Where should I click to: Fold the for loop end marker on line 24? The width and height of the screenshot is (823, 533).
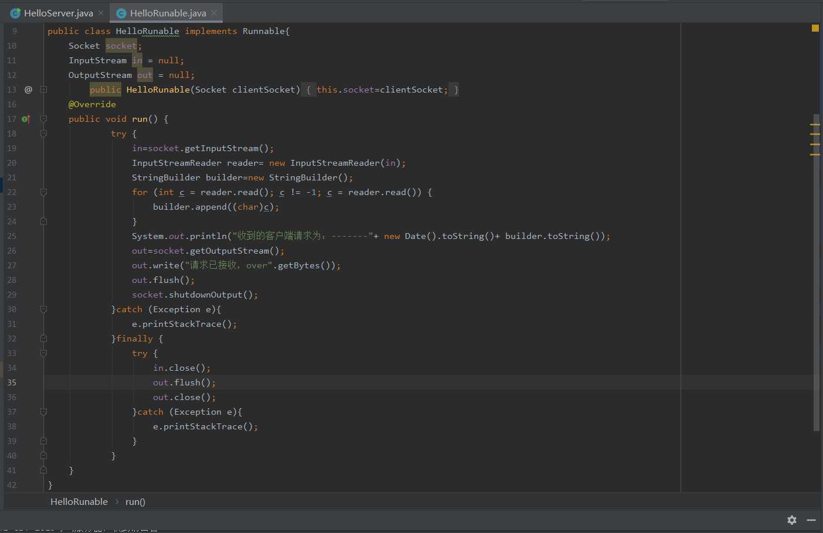click(43, 221)
